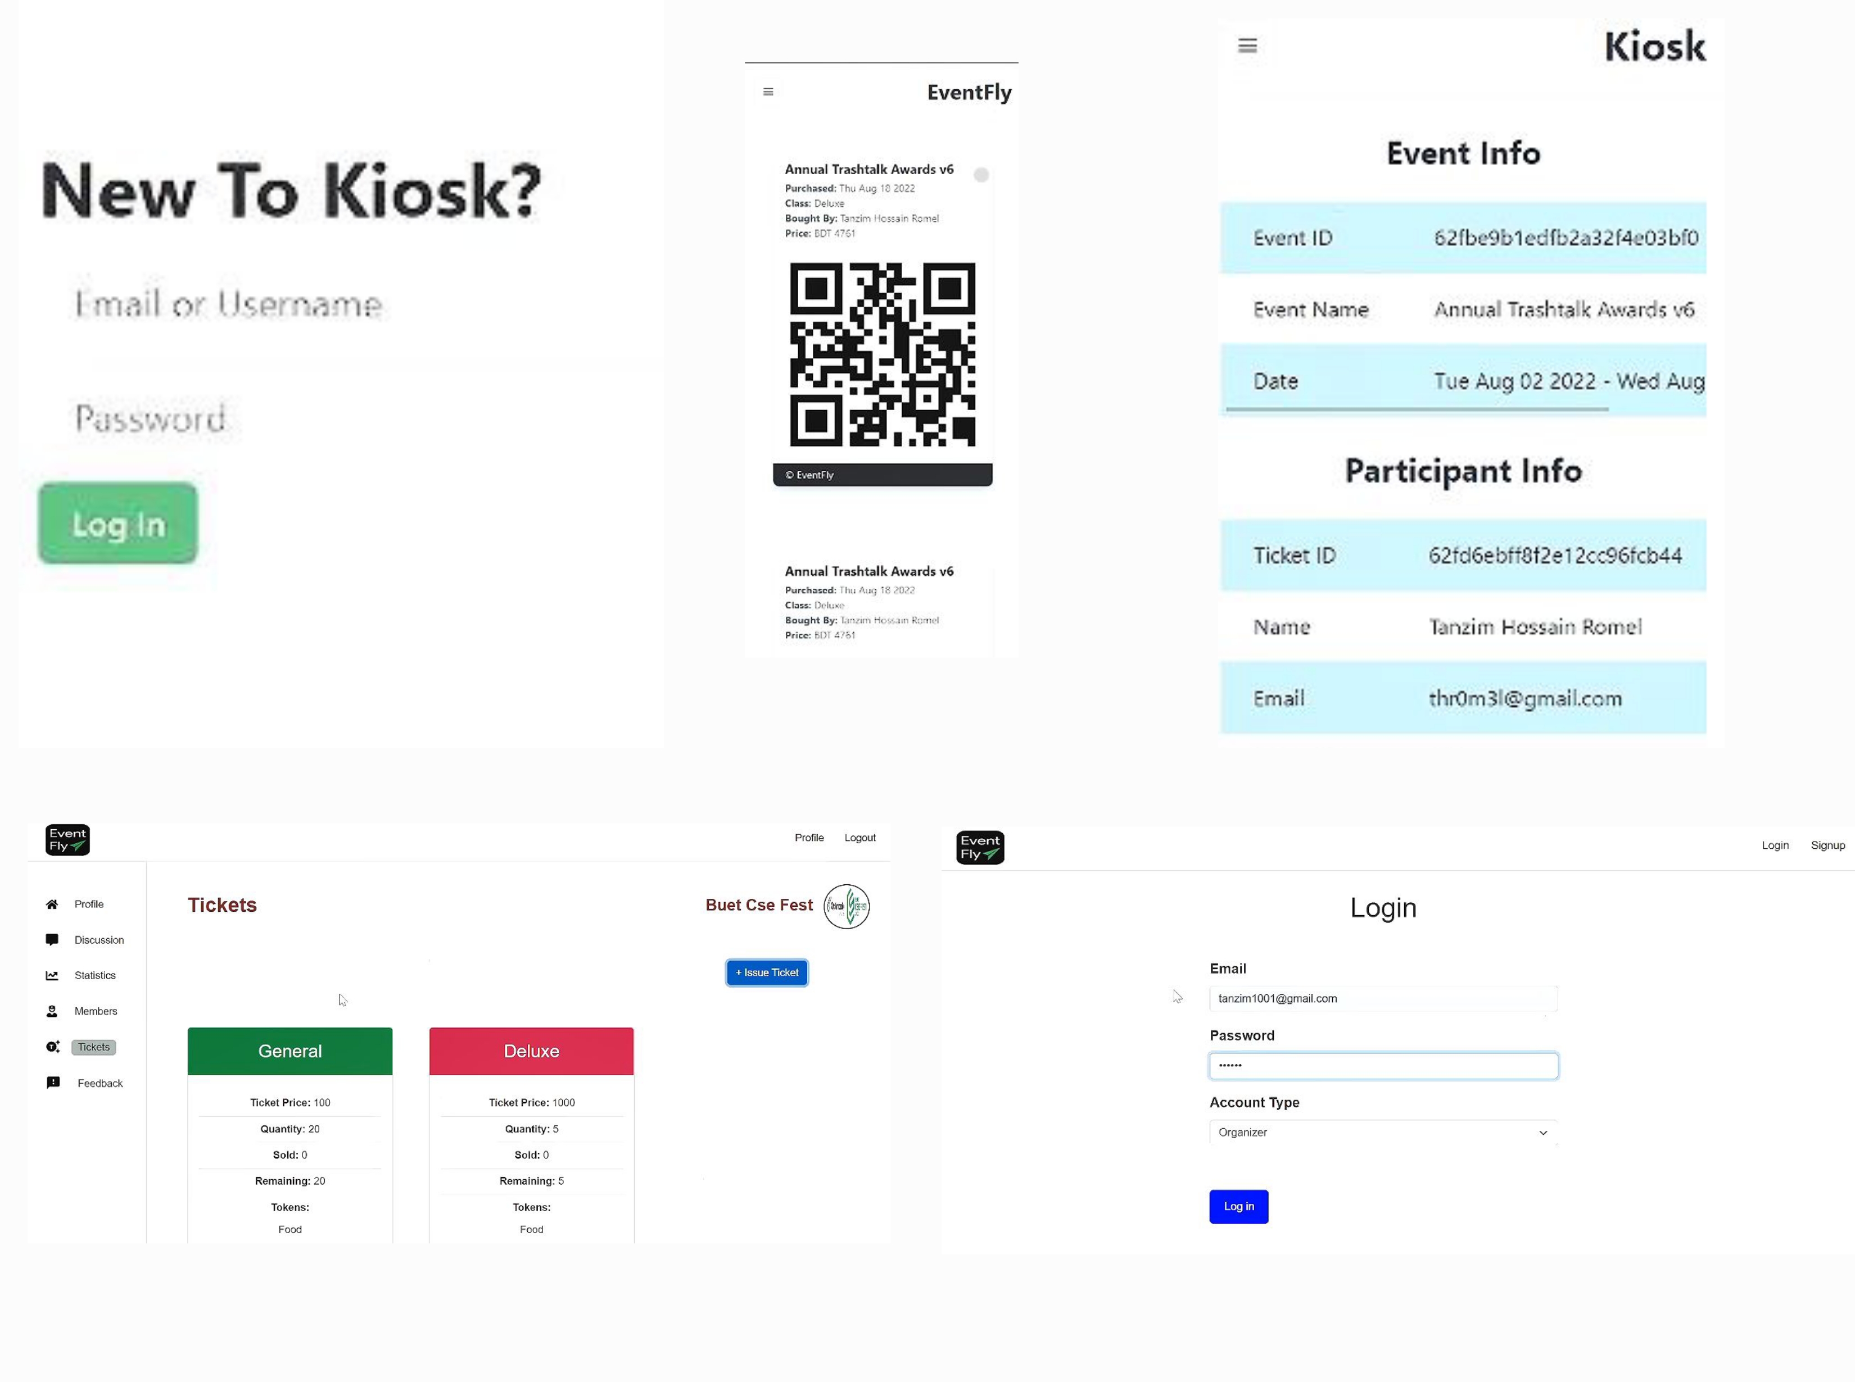Click Deluxe Remaining: 5
The image size is (1855, 1382).
pyautogui.click(x=532, y=1180)
